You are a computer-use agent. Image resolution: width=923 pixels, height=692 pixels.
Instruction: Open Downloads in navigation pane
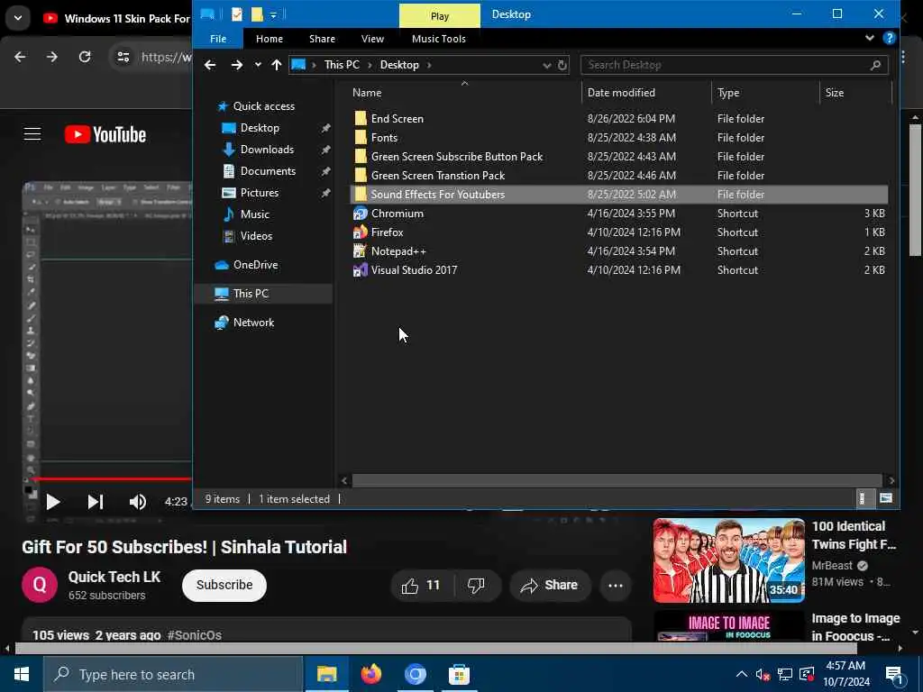coord(267,150)
